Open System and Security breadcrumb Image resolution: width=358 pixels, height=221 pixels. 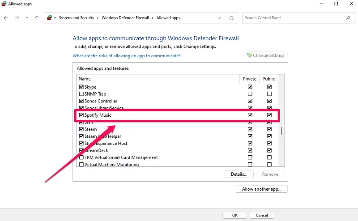(77, 18)
